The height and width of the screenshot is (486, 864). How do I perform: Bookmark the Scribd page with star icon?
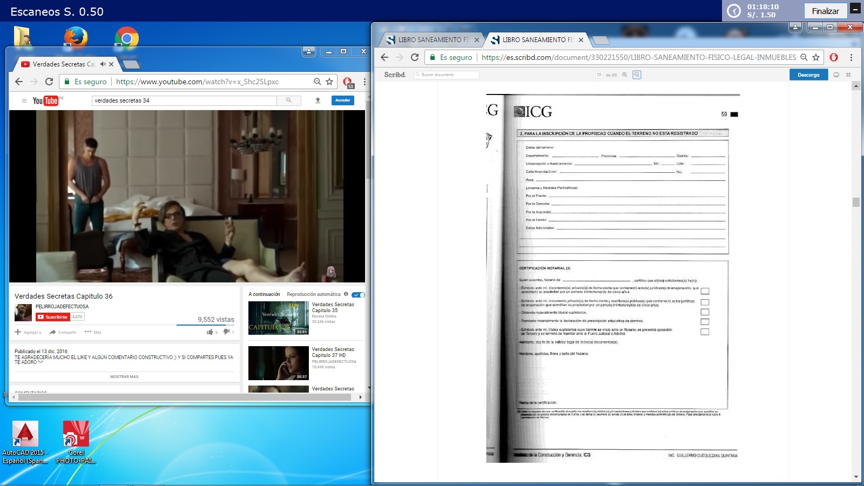click(x=816, y=57)
